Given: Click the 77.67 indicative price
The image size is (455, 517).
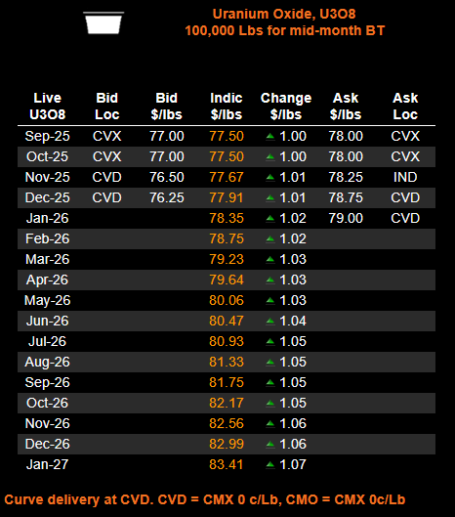Looking at the screenshot, I should (x=227, y=177).
